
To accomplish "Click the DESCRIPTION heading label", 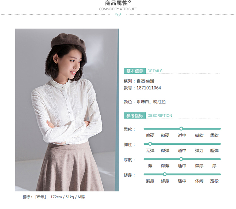I will 160,115.
